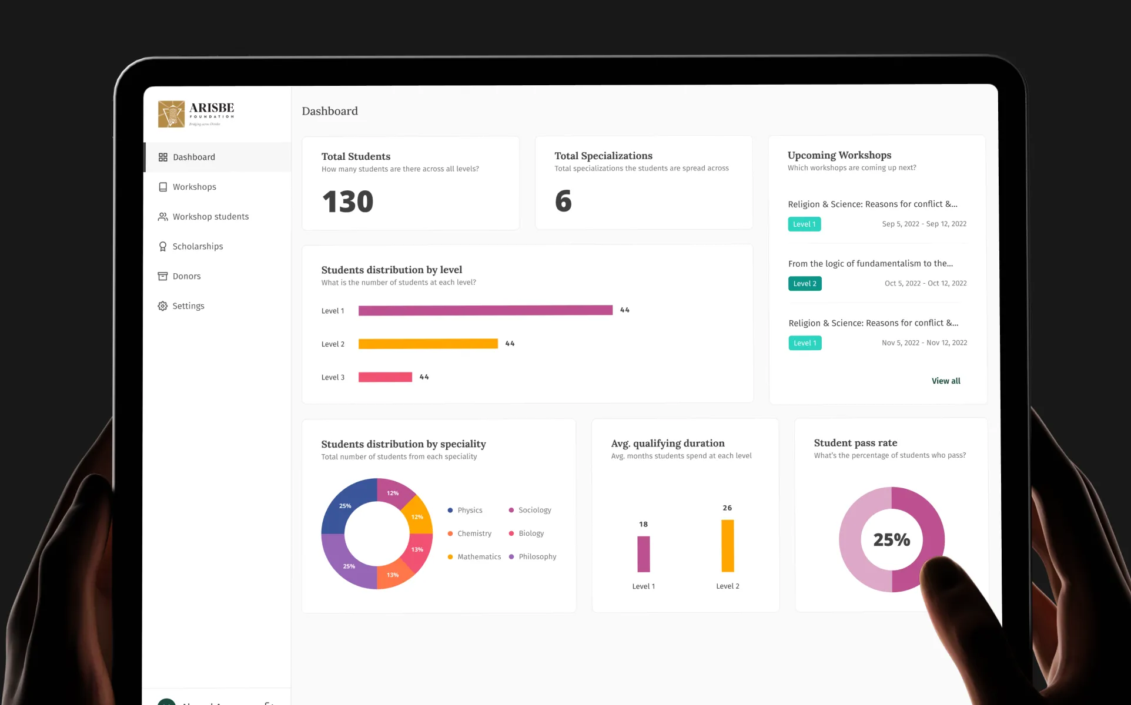
Task: Open the Religion & Science workshop starting Sep 5
Action: point(872,204)
